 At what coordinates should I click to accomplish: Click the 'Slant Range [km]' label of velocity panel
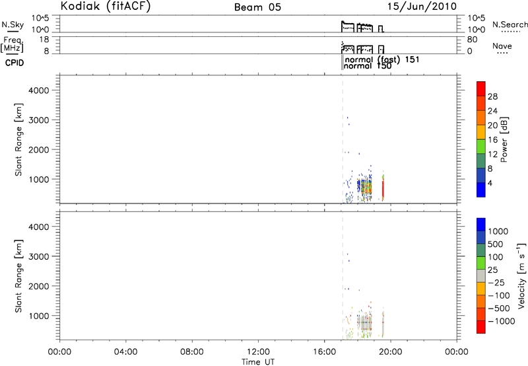click(18, 276)
